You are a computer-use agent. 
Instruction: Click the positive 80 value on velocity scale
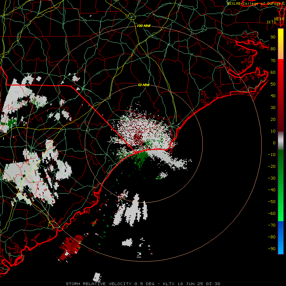pyautogui.click(x=273, y=49)
